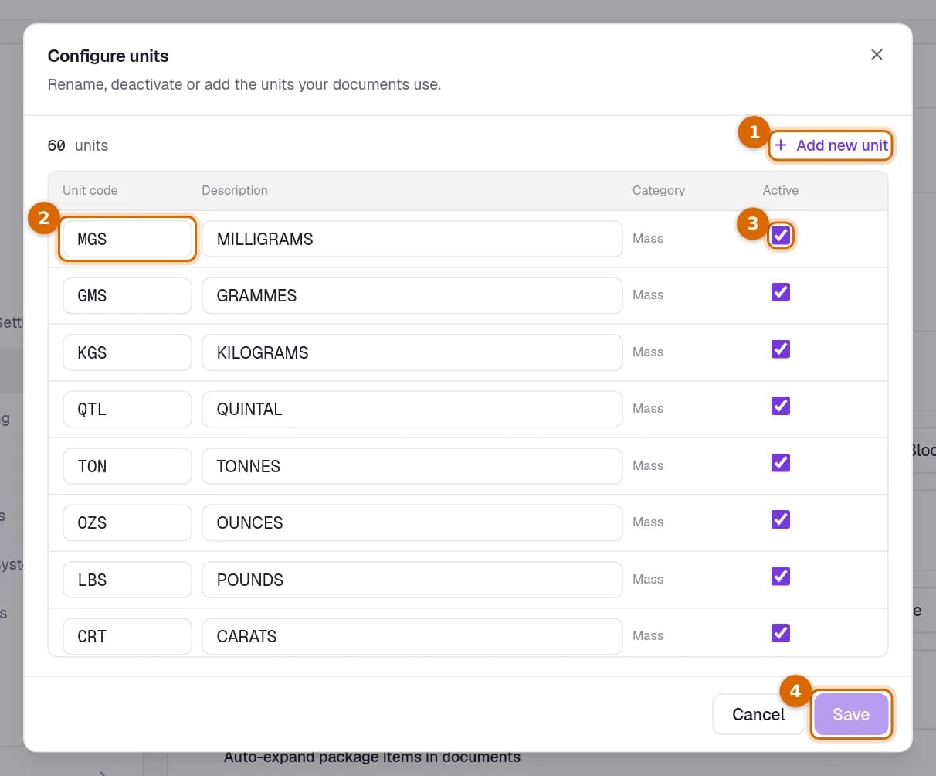
Task: Focus the KGS unit code input
Action: point(127,352)
